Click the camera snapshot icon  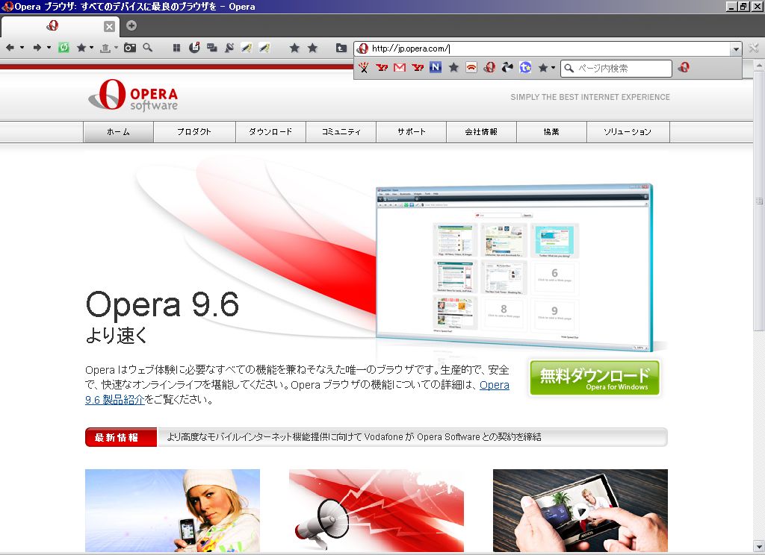[130, 48]
